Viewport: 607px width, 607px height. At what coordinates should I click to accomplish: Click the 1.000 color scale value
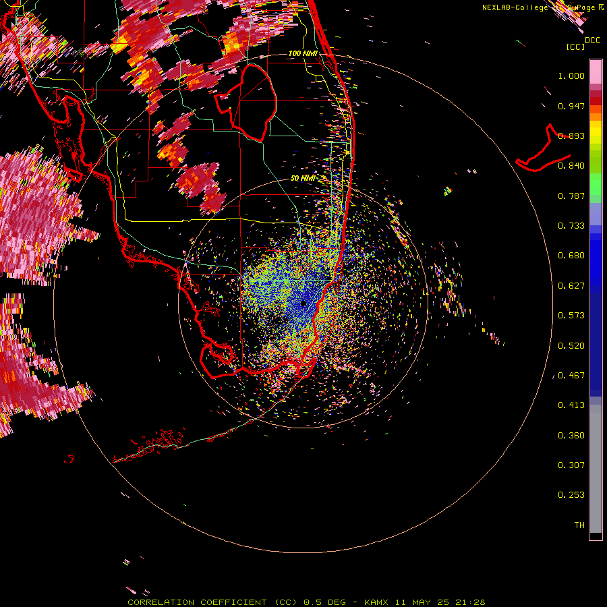pos(571,76)
